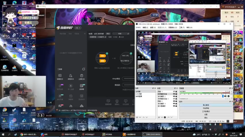Open the 文件(F) menu in OBS
Image resolution: width=245 pixels, height=137 pixels.
point(138,27)
